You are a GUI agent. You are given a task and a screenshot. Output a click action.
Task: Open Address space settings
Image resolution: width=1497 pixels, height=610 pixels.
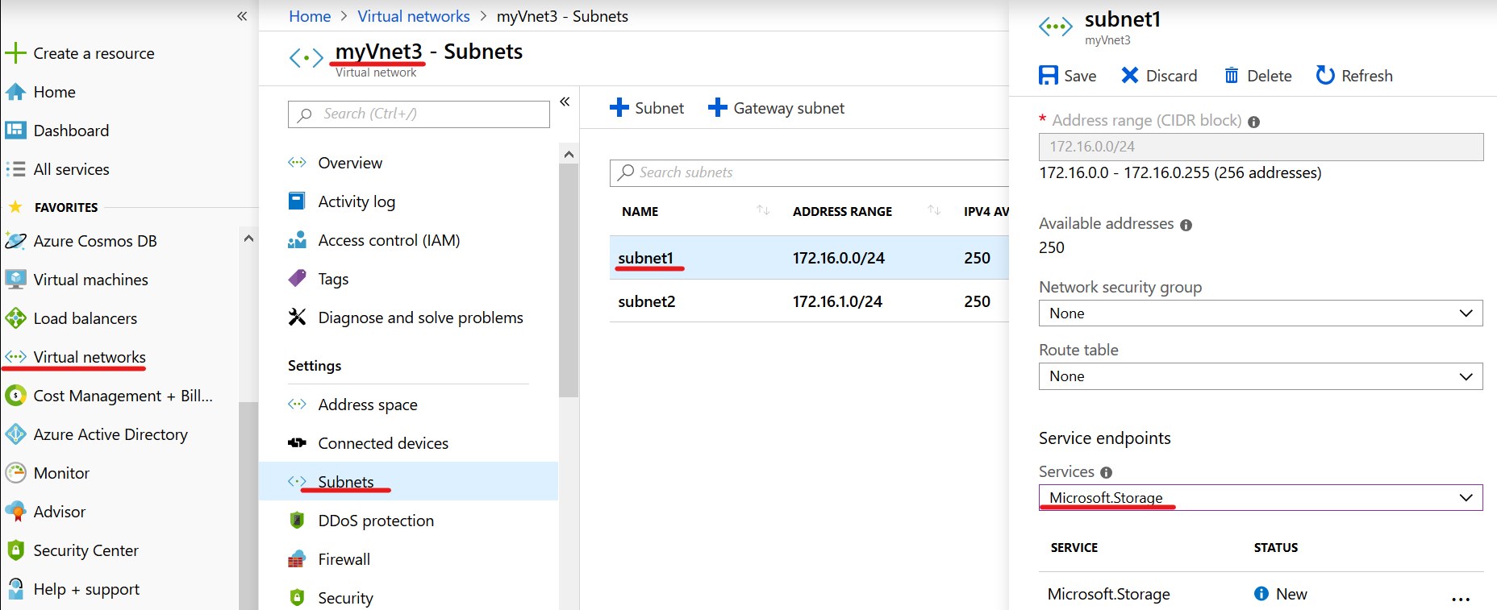pyautogui.click(x=368, y=405)
